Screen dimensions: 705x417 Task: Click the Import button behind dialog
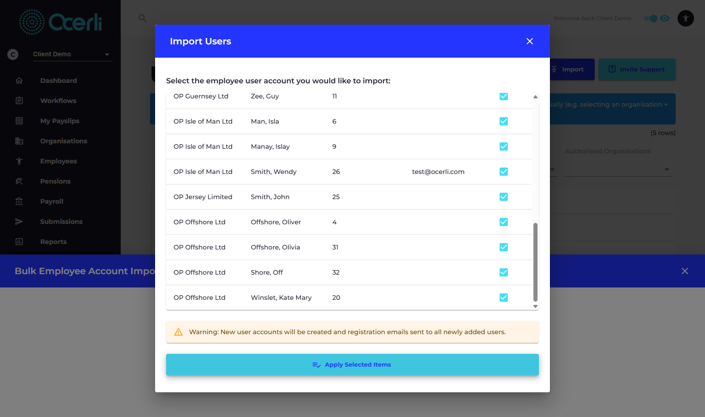572,70
